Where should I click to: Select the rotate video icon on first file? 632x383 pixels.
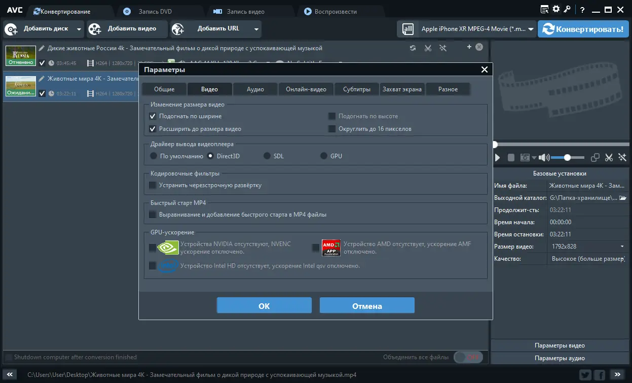[x=413, y=47]
